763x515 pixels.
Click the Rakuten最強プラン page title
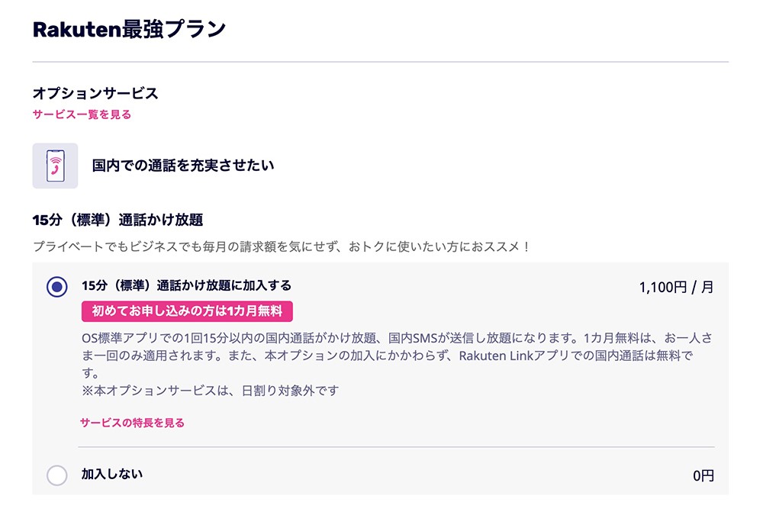point(129,30)
